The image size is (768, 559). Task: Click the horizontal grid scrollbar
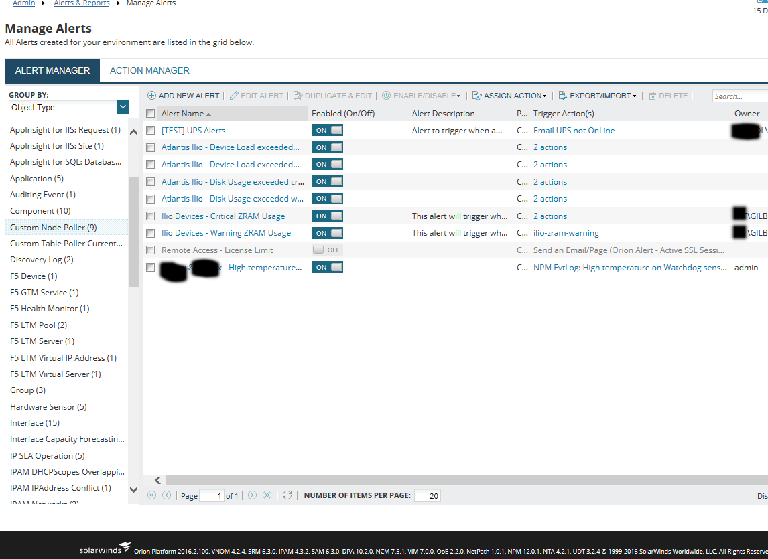click(467, 480)
